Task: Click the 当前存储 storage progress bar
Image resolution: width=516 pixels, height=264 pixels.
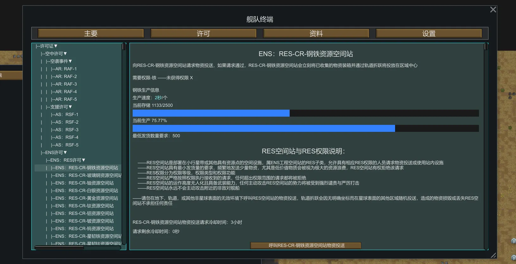Action: point(305,113)
